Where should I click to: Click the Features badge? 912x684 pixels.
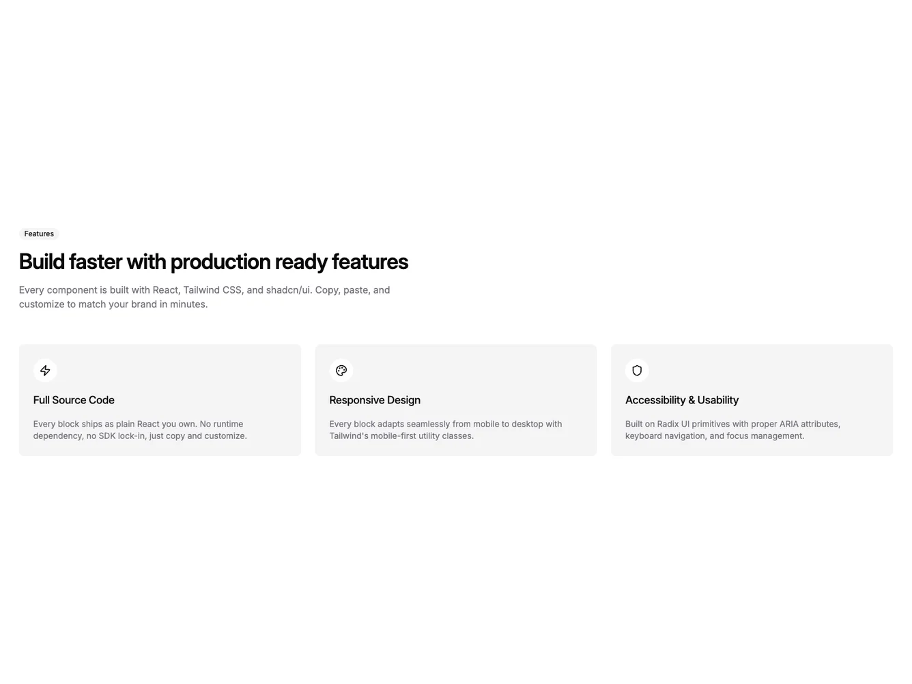pyautogui.click(x=39, y=234)
